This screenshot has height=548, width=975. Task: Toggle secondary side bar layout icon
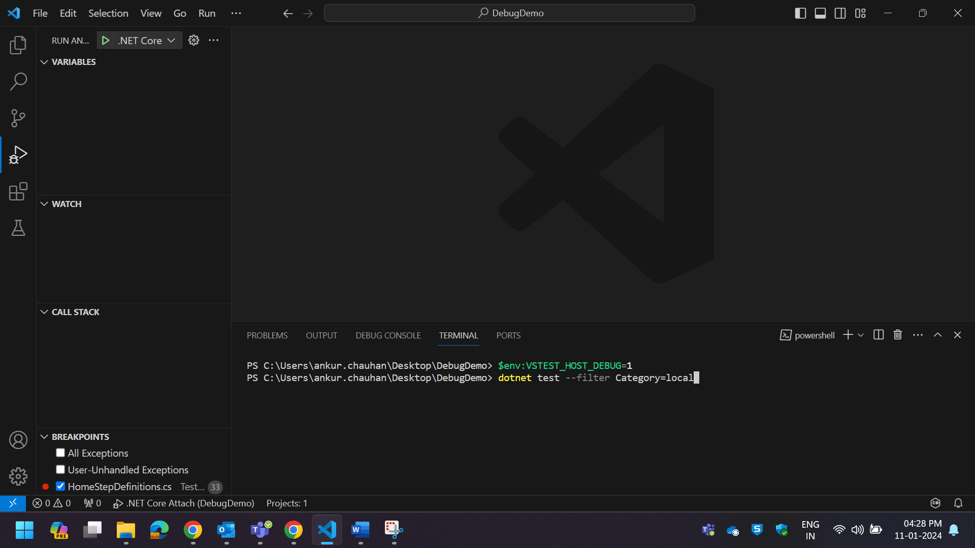click(x=840, y=13)
